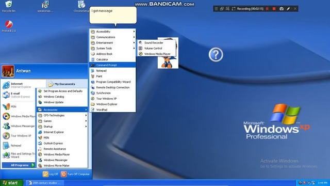Click the All Programs button
This screenshot has height=186, width=330.
pyautogui.click(x=19, y=165)
